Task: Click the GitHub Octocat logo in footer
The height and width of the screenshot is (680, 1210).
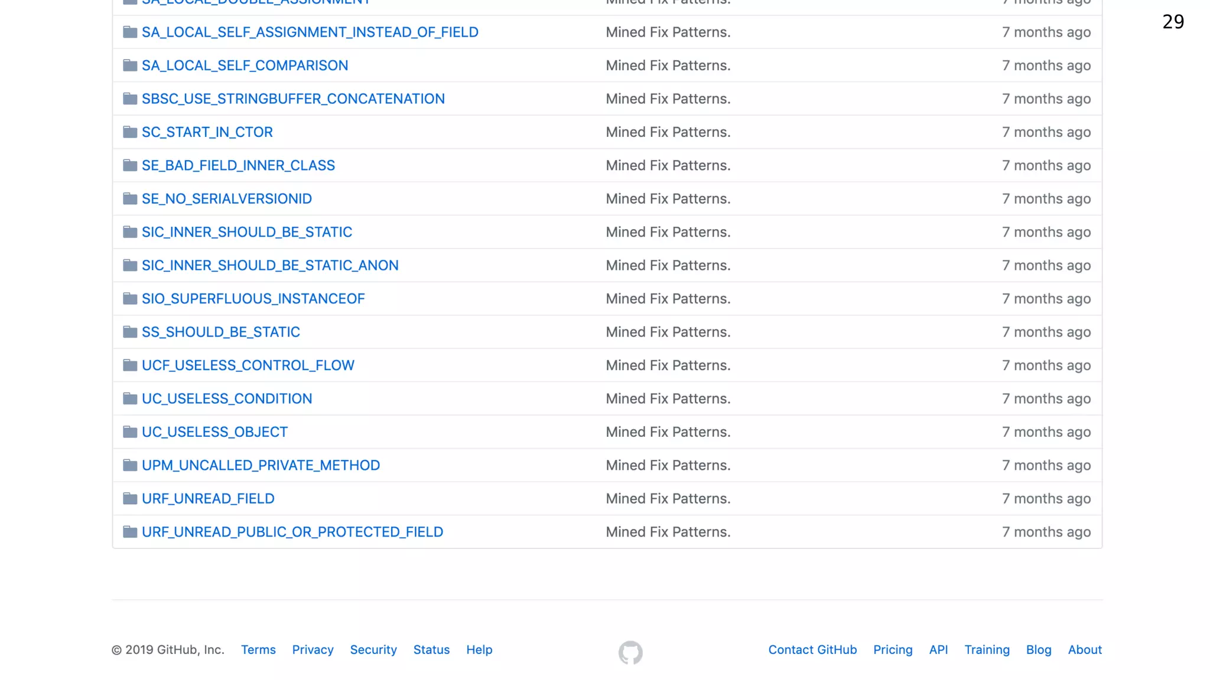Action: [630, 652]
